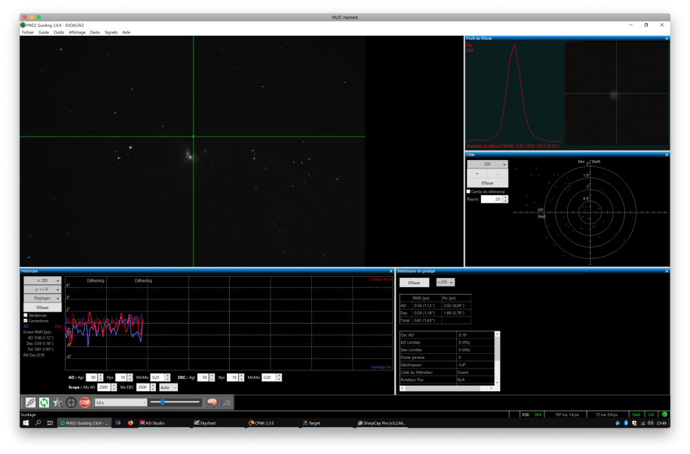690x454 pixels.
Task: Click the guide star in the camera image
Action: [x=193, y=137]
